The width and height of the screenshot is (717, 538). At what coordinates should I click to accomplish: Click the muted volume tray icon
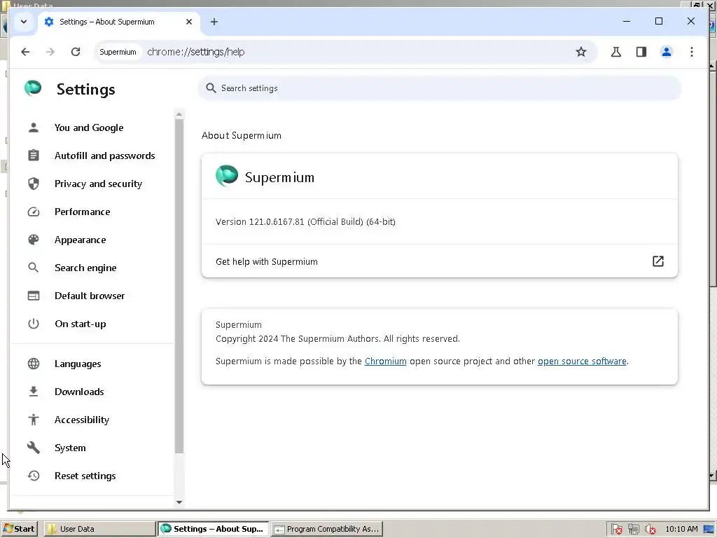pyautogui.click(x=650, y=530)
